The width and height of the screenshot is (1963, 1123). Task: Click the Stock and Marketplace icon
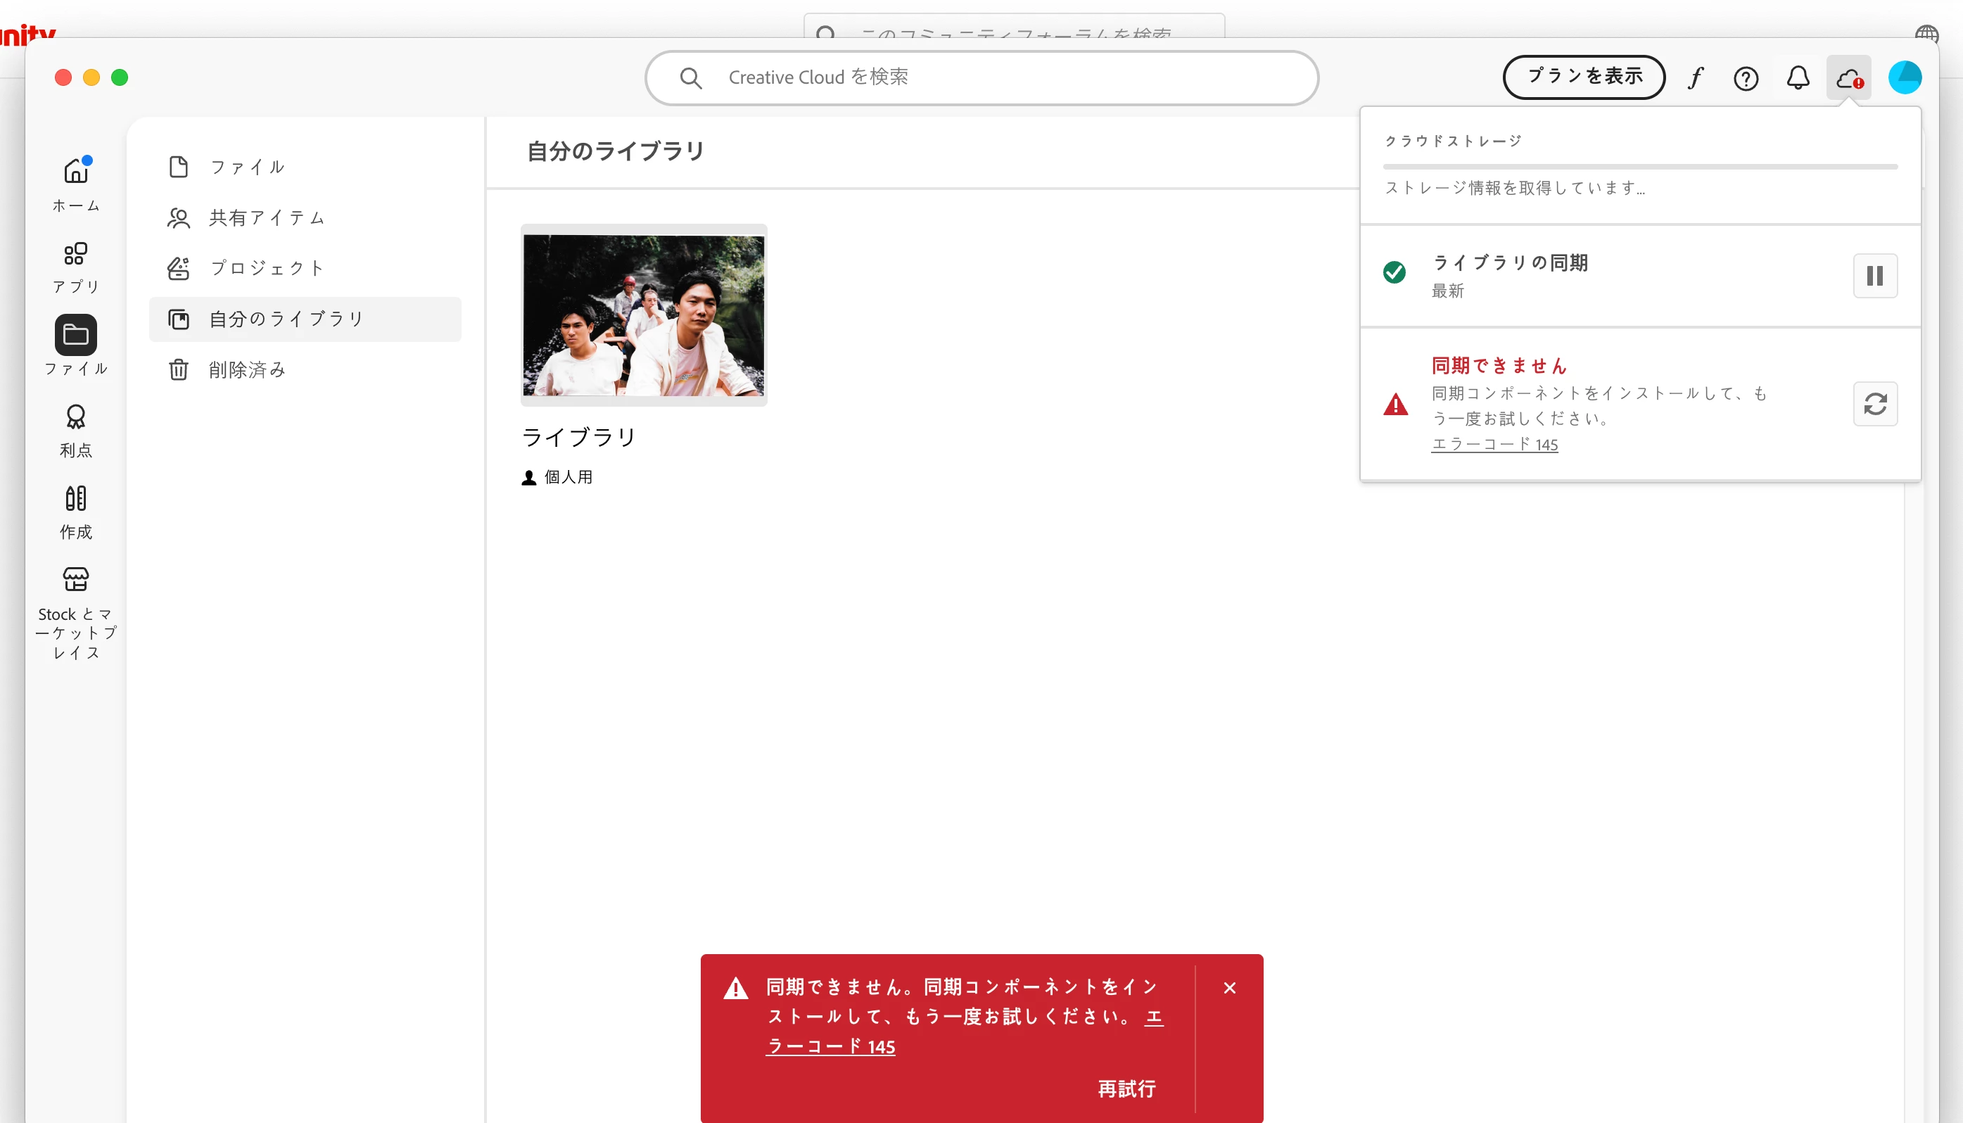click(75, 579)
